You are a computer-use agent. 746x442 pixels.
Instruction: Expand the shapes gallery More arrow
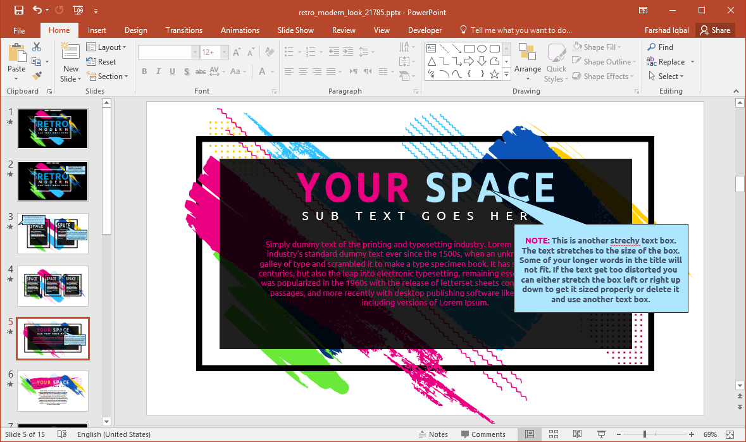506,74
